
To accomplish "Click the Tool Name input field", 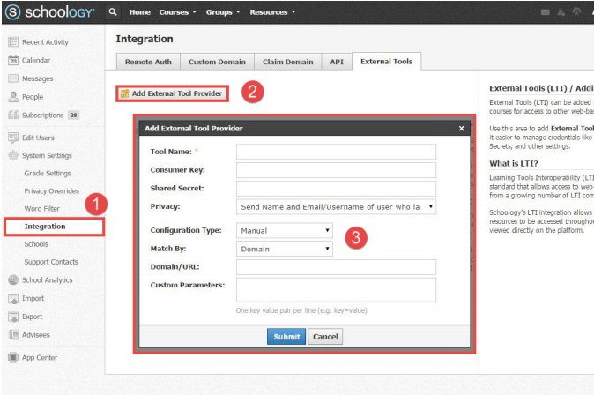I will [x=336, y=152].
